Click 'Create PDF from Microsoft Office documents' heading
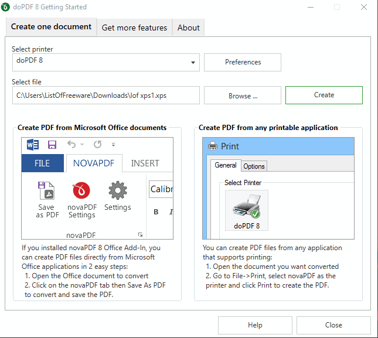This screenshot has width=378, height=338. [x=92, y=128]
